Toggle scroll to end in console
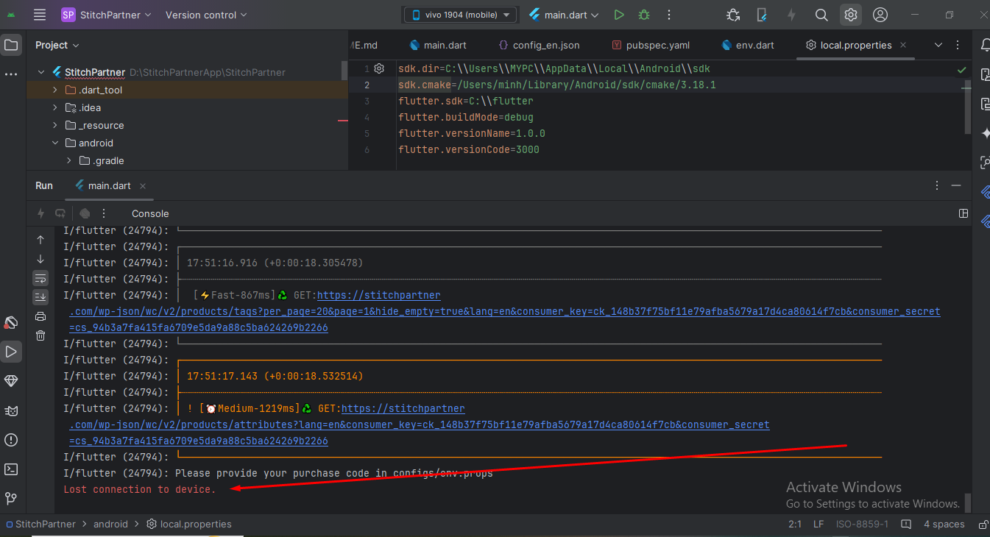Screen dimensions: 990x537 coord(40,297)
